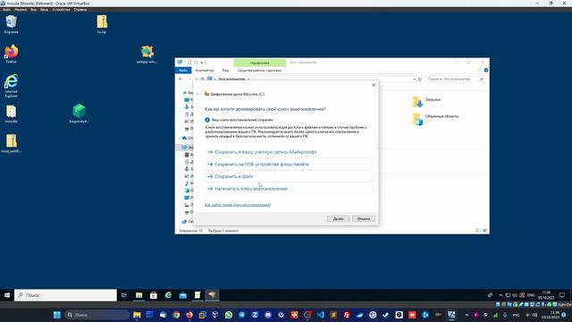The height and width of the screenshot is (322, 572).
Task: Open the VirtualBox Ввод menu
Action: 44,10
